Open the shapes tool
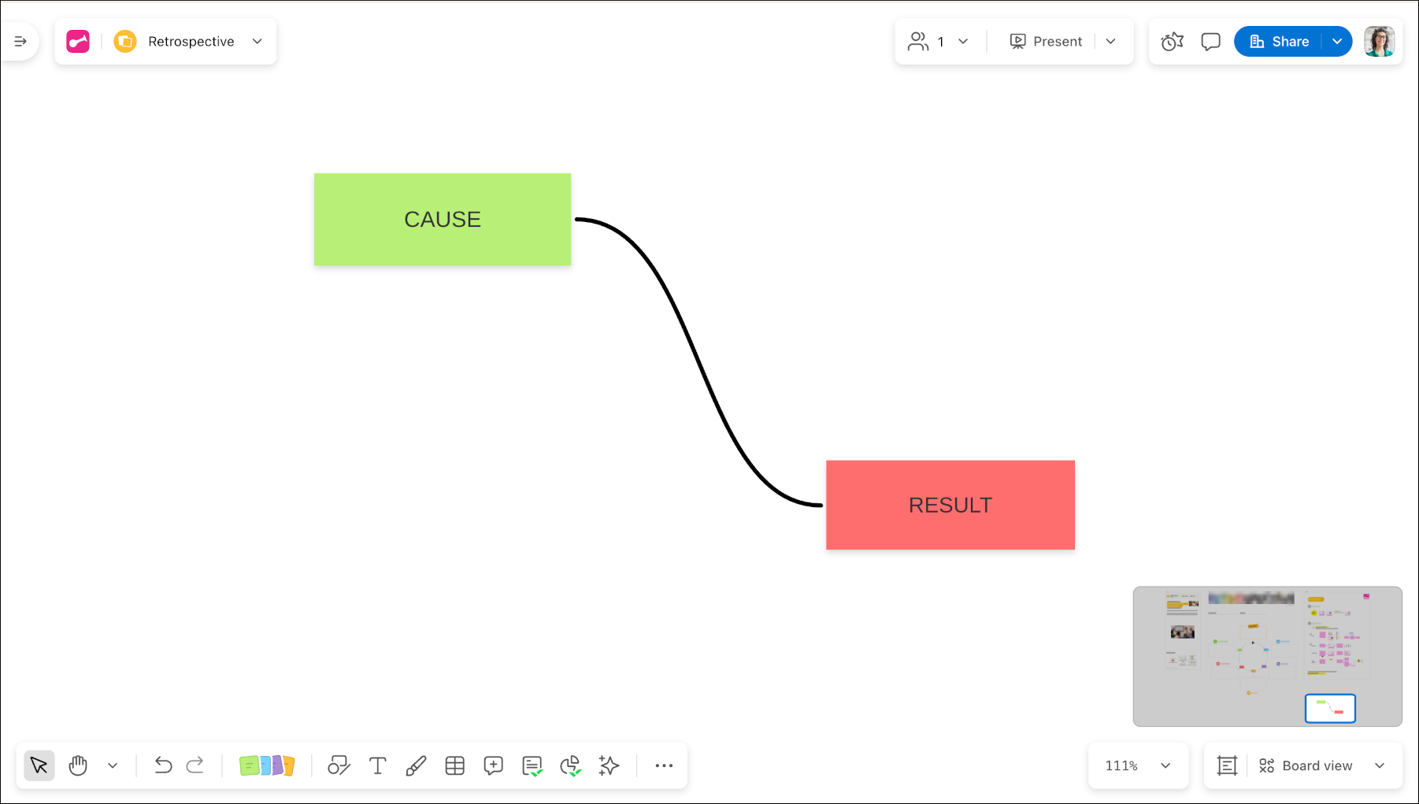The width and height of the screenshot is (1419, 804). coord(339,765)
